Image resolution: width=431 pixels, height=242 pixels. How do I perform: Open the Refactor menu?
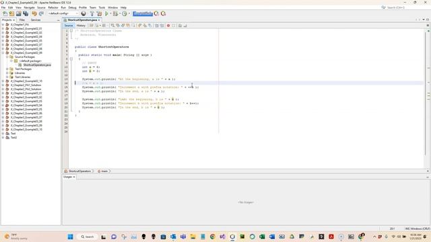(53, 7)
